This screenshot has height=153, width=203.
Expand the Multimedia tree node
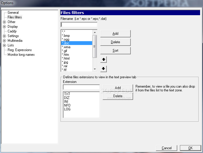tap(4, 41)
